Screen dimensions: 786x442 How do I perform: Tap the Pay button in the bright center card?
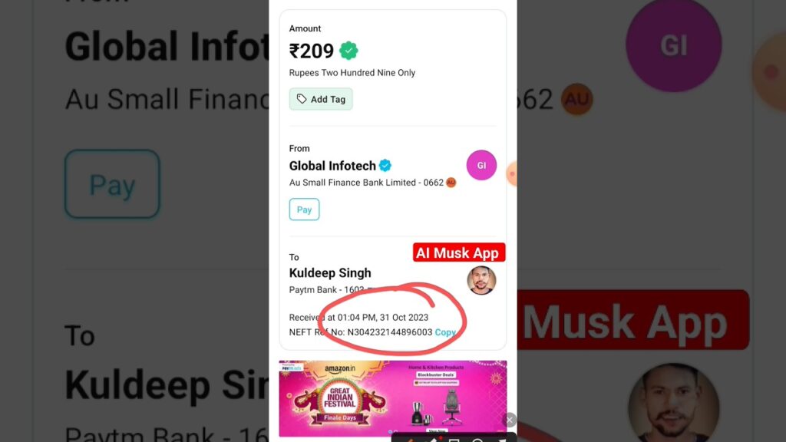(304, 209)
